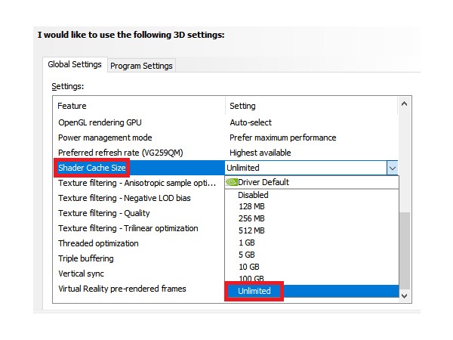Screen dimensions: 453x340
Task: Click the NVIDIA logo beside Driver Default
Action: (x=233, y=182)
